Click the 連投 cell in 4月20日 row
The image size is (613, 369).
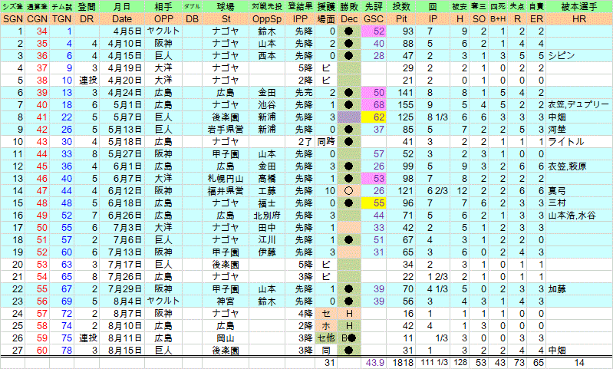pyautogui.click(x=87, y=81)
